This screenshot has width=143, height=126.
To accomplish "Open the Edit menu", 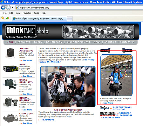I will click(11, 13).
